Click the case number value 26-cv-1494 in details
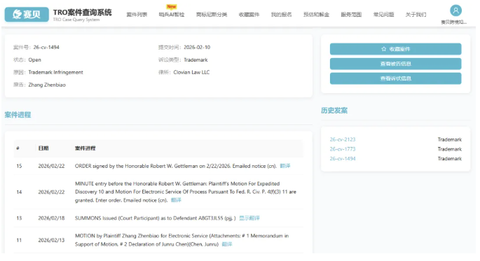 click(46, 47)
